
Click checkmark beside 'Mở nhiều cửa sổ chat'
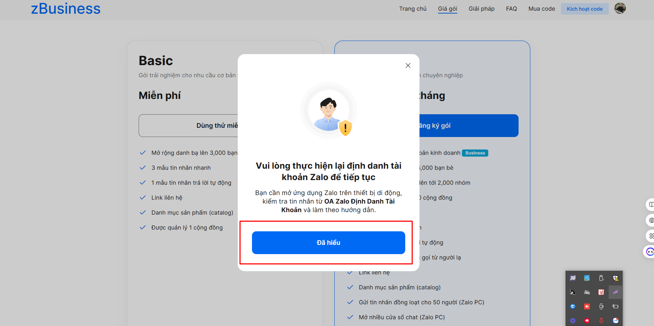pos(350,317)
